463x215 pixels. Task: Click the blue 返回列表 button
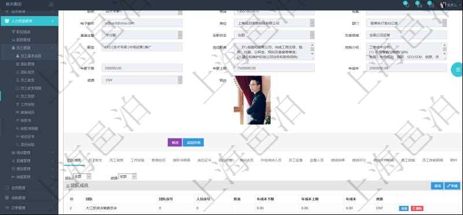(x=193, y=142)
